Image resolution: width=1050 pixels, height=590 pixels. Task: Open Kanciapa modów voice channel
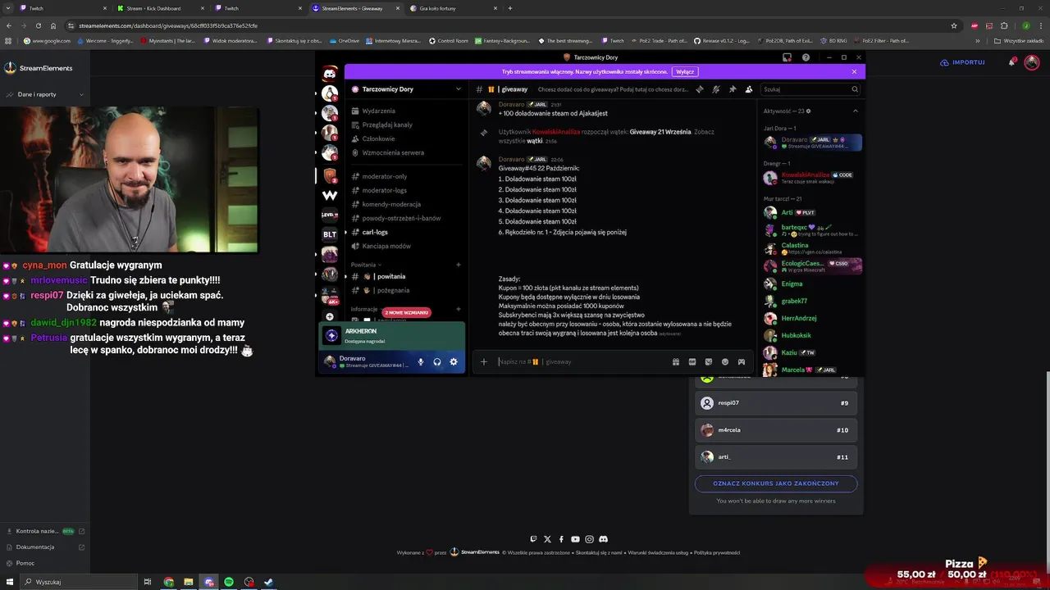(405, 246)
